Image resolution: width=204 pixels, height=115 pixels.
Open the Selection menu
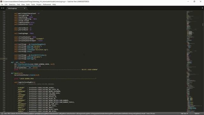coord(12,4)
